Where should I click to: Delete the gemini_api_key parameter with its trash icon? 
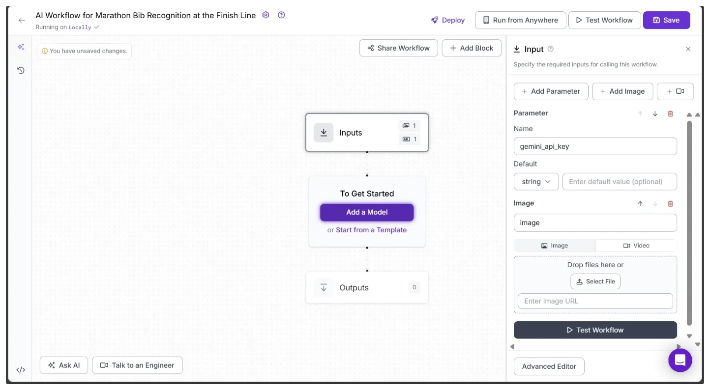[670, 113]
